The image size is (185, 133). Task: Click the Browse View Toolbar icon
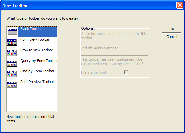(12, 53)
